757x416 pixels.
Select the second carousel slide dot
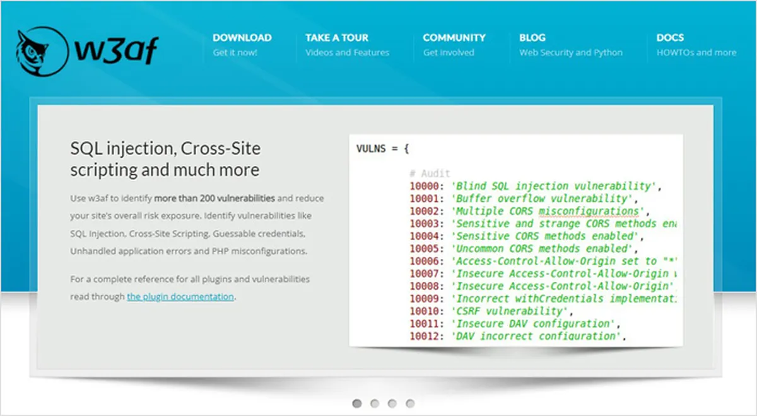pyautogui.click(x=375, y=403)
